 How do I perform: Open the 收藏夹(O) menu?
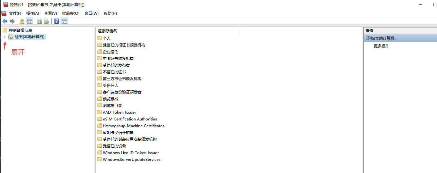point(71,13)
